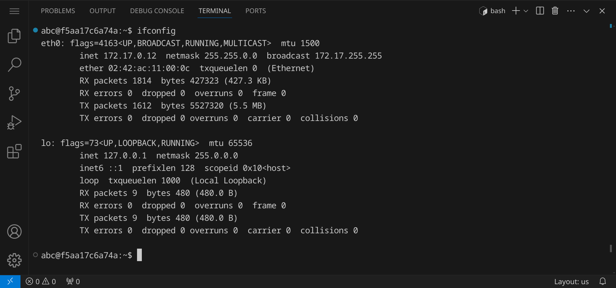Open terminal panel more actions ellipsis

point(571,11)
